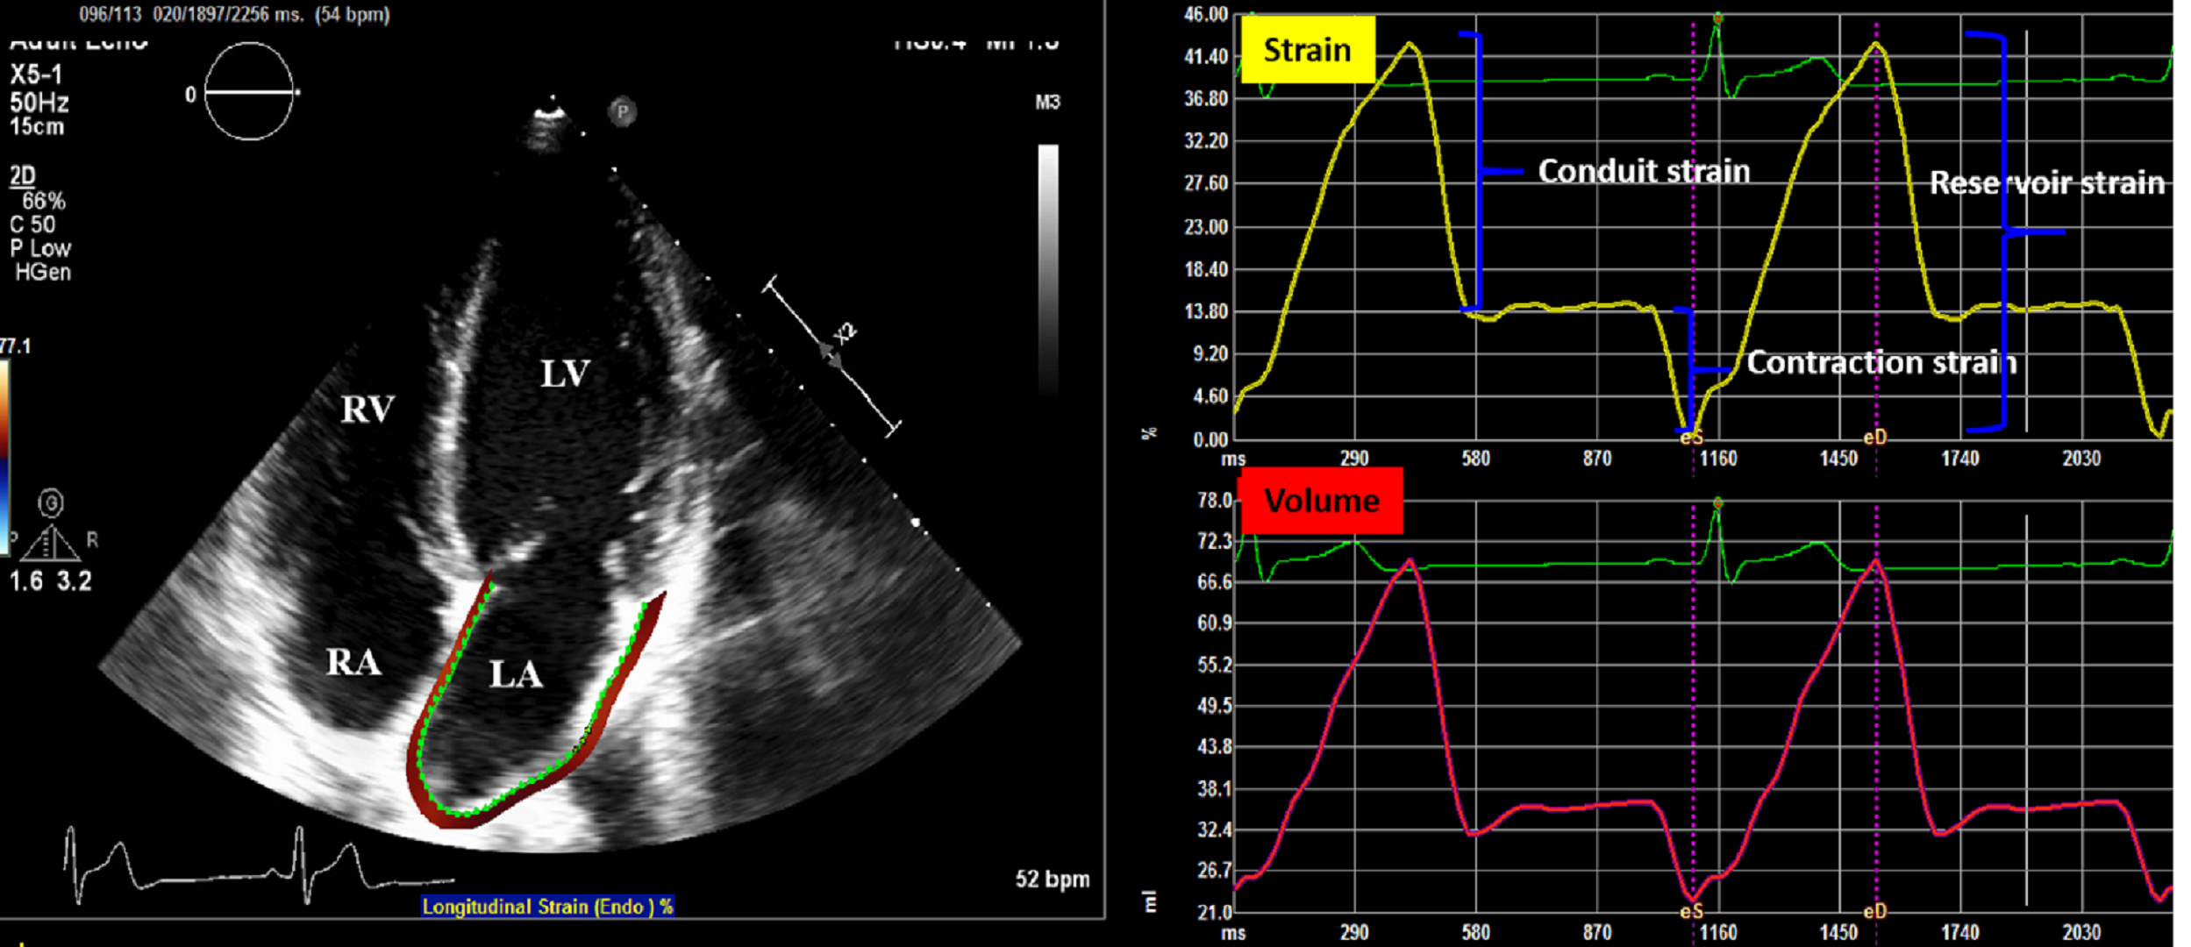Click the red peak marker on Volume ECG
The image size is (2191, 947).
click(x=1717, y=503)
